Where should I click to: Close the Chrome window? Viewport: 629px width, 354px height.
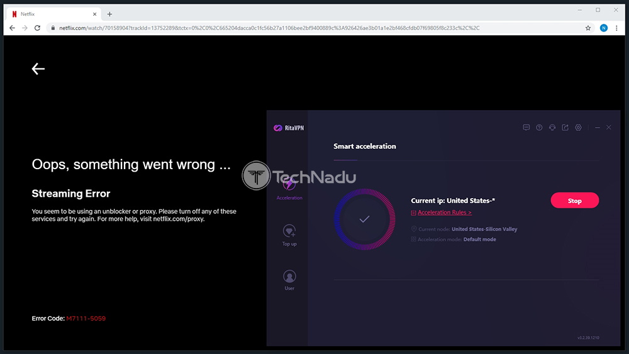click(616, 10)
